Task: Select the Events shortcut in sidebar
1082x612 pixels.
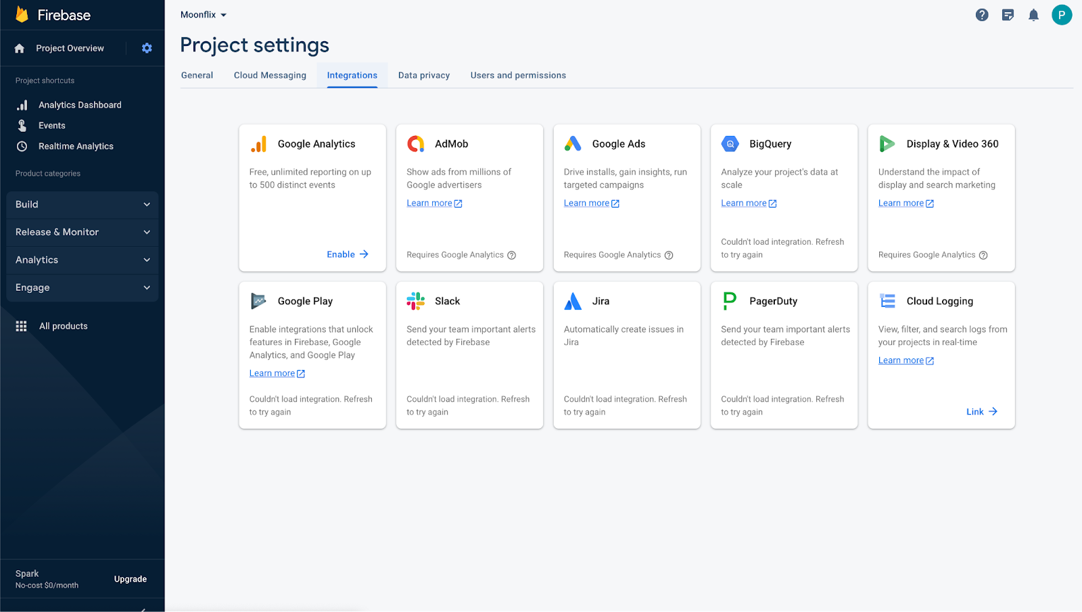Action: point(52,126)
